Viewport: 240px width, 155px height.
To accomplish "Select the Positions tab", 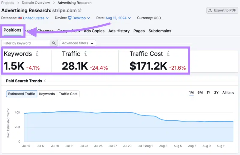I will (13, 30).
